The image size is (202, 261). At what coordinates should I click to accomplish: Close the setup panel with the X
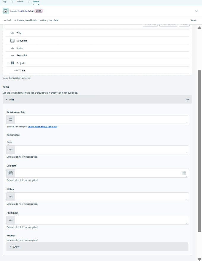196,11
